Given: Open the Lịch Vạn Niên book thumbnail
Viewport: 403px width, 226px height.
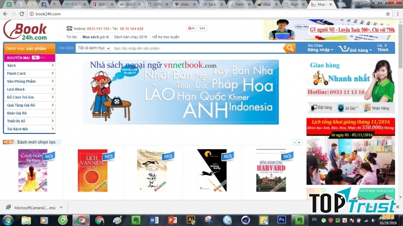Looking at the screenshot, I should [x=93, y=171].
